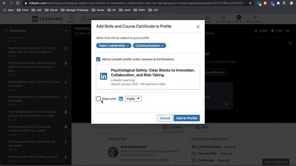Open the Public visibility dropdown

pos(133,99)
